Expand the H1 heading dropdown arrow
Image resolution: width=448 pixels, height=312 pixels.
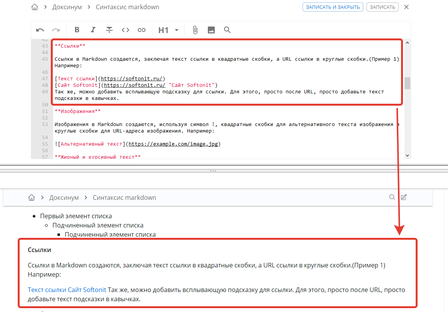click(177, 30)
